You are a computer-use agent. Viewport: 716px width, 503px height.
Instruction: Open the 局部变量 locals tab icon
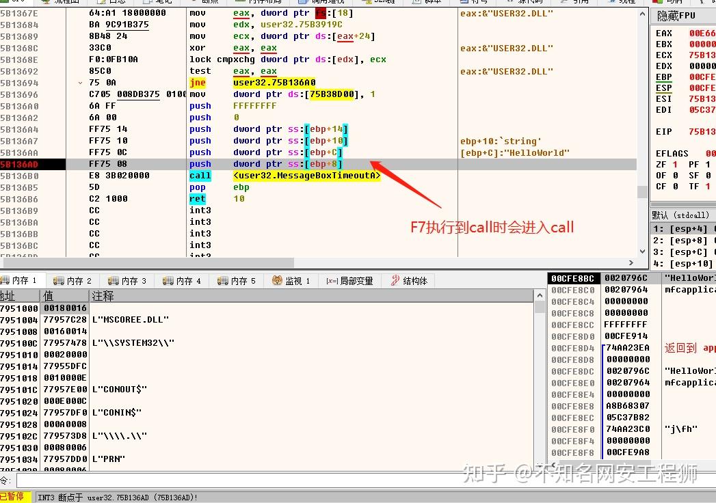332,281
